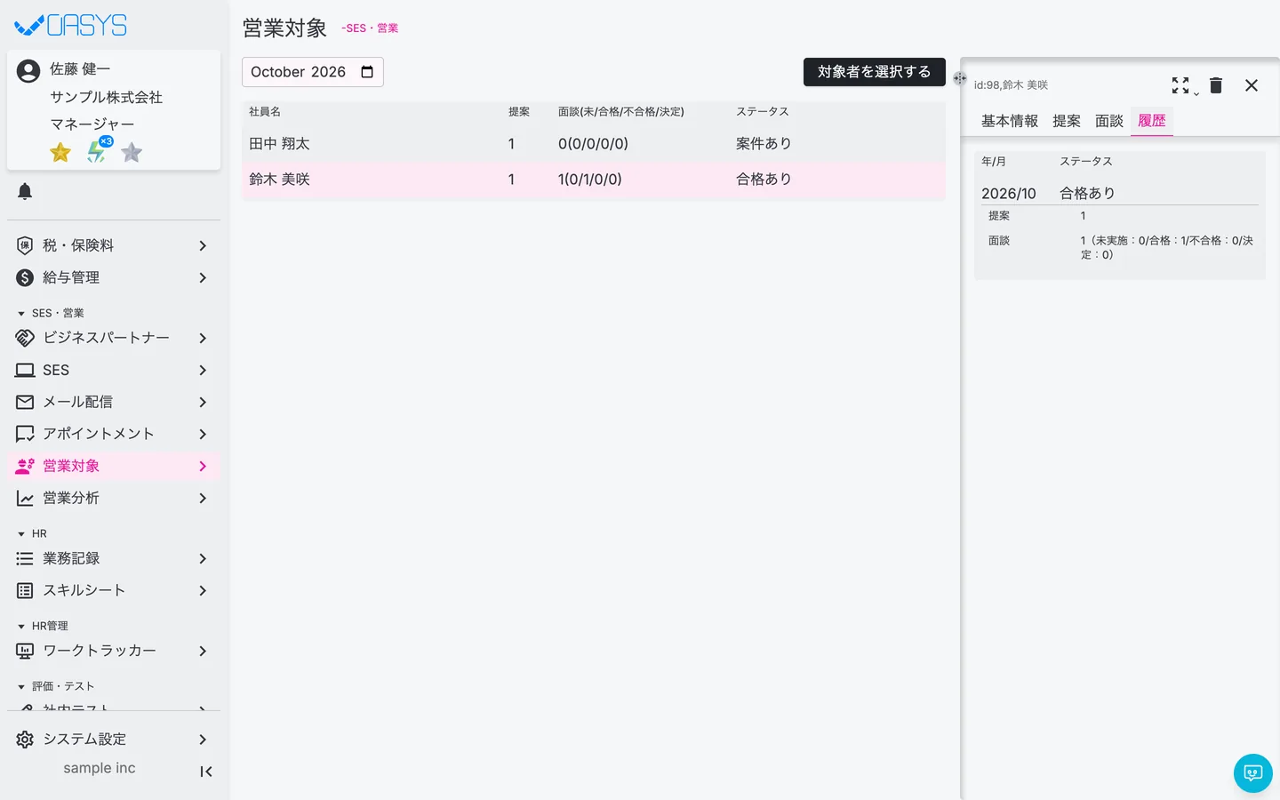The height and width of the screenshot is (800, 1280).
Task: Click the 営業分析 chart icon
Action: [x=25, y=498]
